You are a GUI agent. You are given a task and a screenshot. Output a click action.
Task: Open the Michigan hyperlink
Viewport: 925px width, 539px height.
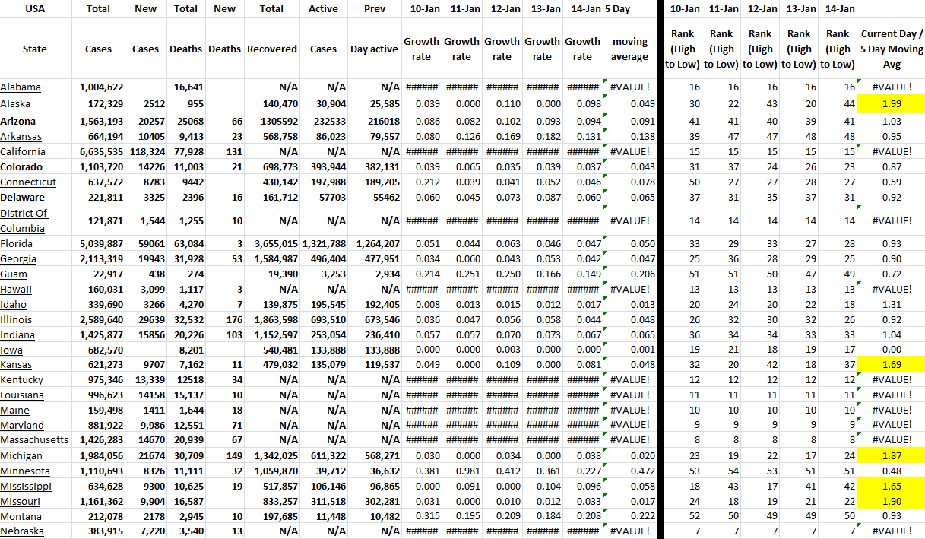click(x=21, y=456)
